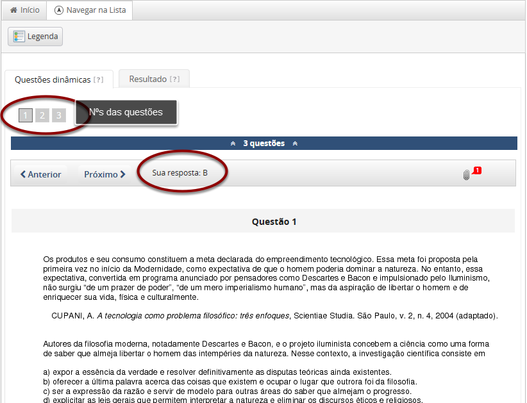Click left double chevron on questões bar
The image size is (527, 403).
pos(233,144)
